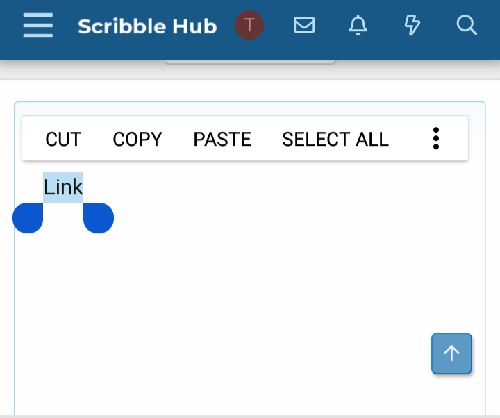Go to the Scribble Hub home logo
This screenshot has height=418, width=500.
point(147,26)
